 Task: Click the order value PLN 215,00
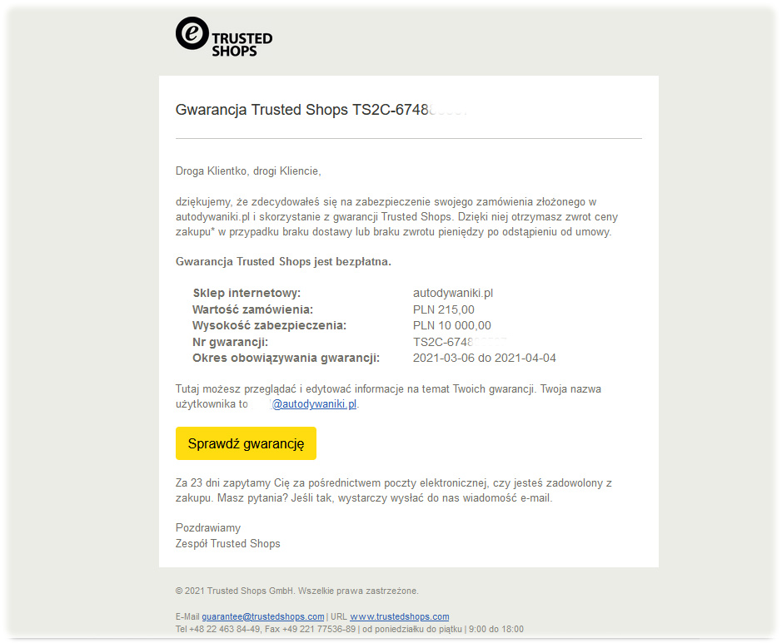(x=443, y=309)
